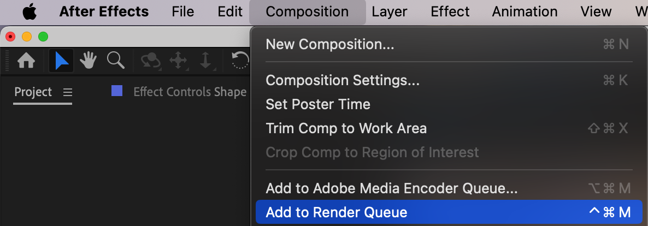The image size is (648, 226).
Task: Select the Orbit camera tool
Action: click(x=151, y=61)
